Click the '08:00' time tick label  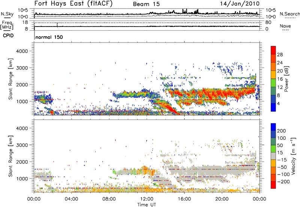coord(109,199)
